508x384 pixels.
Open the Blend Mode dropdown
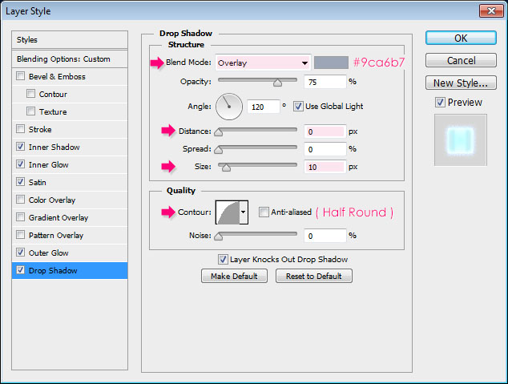[x=263, y=63]
